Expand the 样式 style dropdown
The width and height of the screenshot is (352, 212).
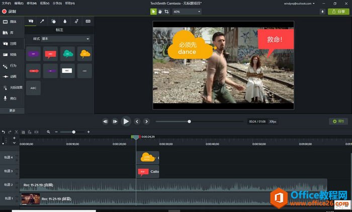(x=65, y=39)
